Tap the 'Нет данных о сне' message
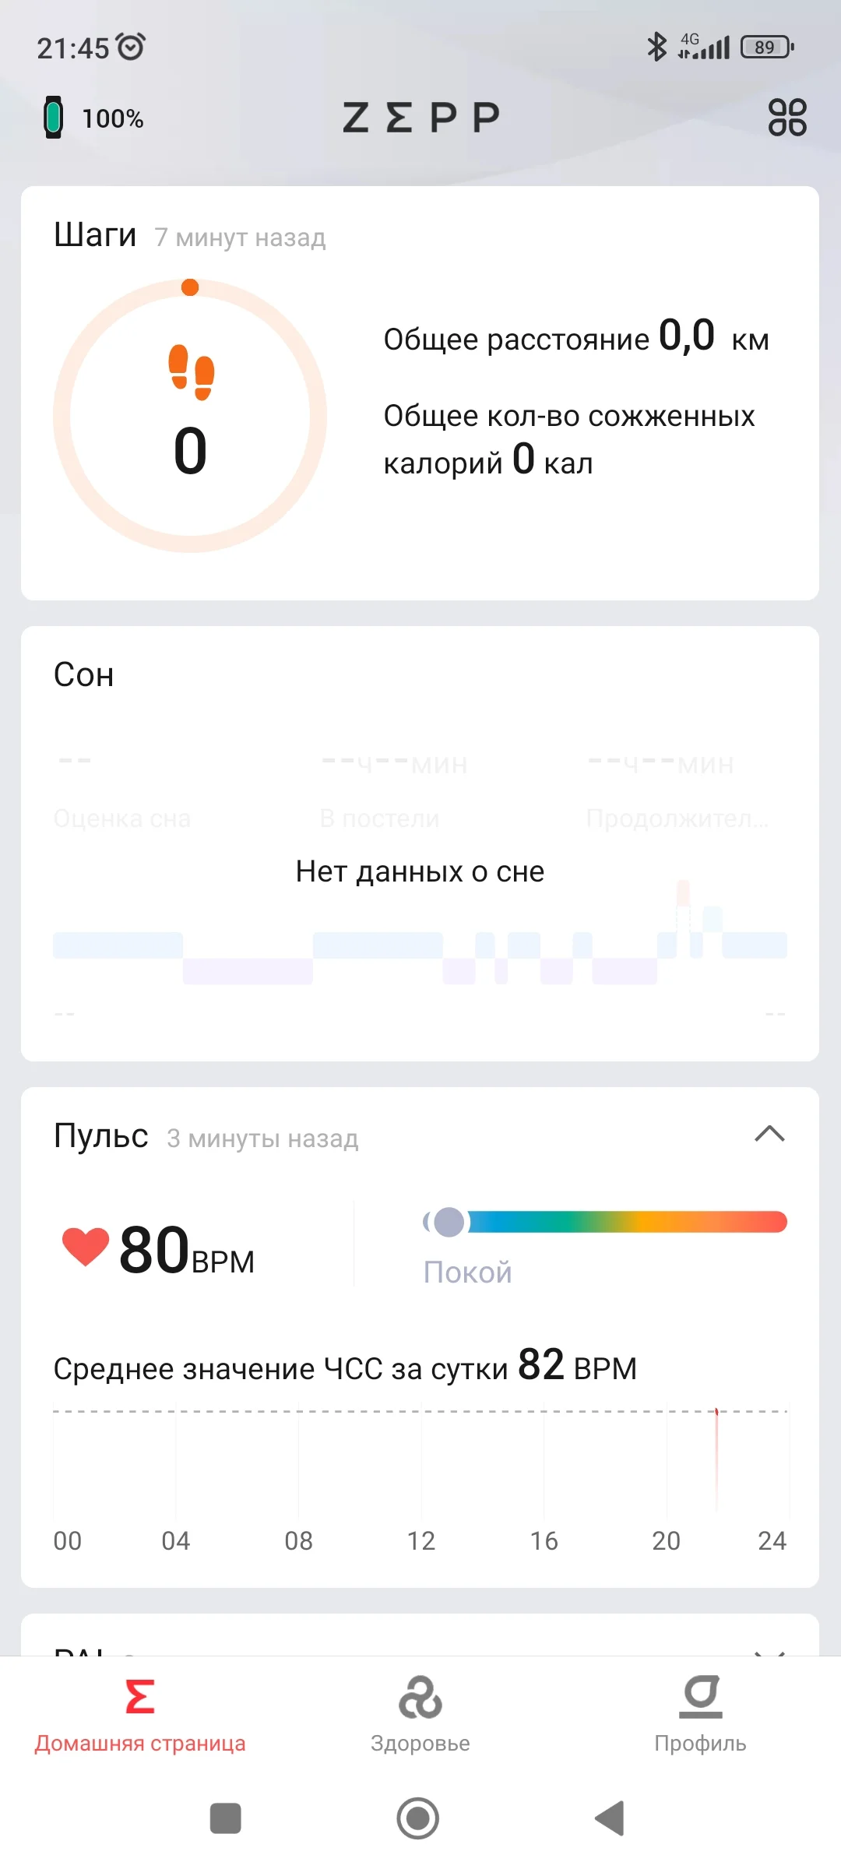 [x=420, y=871]
